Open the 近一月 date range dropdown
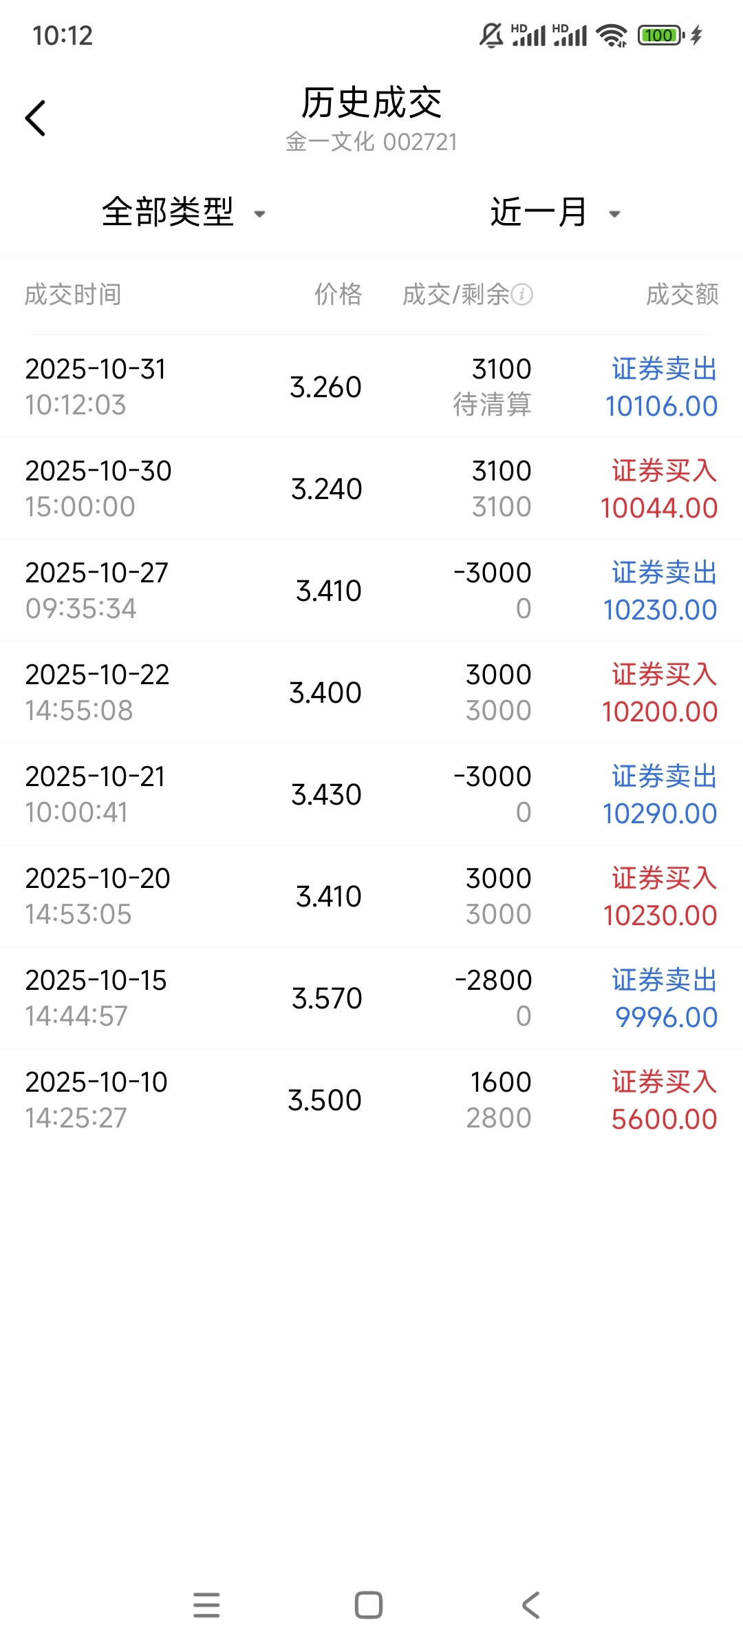 click(x=538, y=212)
